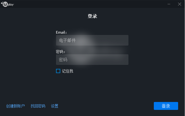
Task: Open 设置 from the bottom links
Action: coord(55,106)
